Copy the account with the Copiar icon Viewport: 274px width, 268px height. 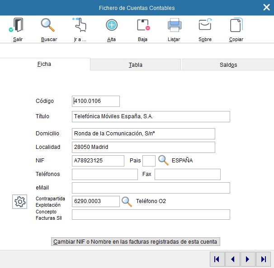(236, 26)
